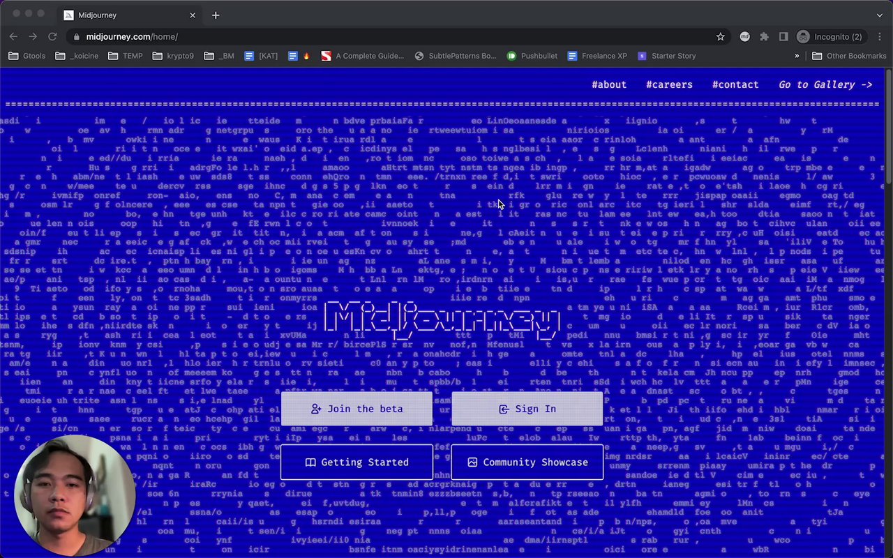893x558 pixels.
Task: Open the Getting Started button
Action: (x=357, y=462)
